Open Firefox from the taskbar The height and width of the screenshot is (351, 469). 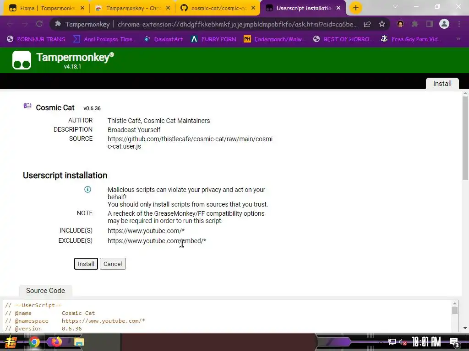click(x=56, y=341)
